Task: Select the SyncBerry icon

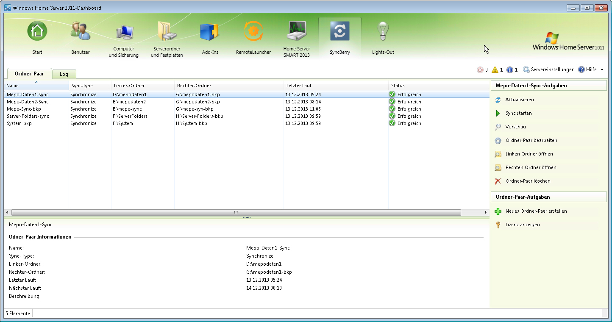Action: [340, 31]
